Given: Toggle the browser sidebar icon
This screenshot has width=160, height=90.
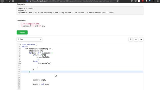Looking at the screenshot, I should point(135,1).
